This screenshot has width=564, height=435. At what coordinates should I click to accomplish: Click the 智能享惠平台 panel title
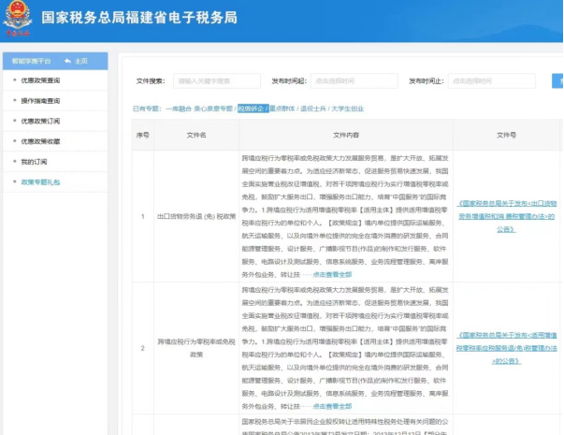[x=31, y=61]
